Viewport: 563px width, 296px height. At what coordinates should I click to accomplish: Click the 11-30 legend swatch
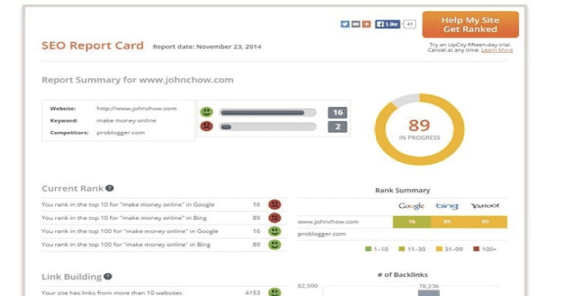(x=402, y=249)
